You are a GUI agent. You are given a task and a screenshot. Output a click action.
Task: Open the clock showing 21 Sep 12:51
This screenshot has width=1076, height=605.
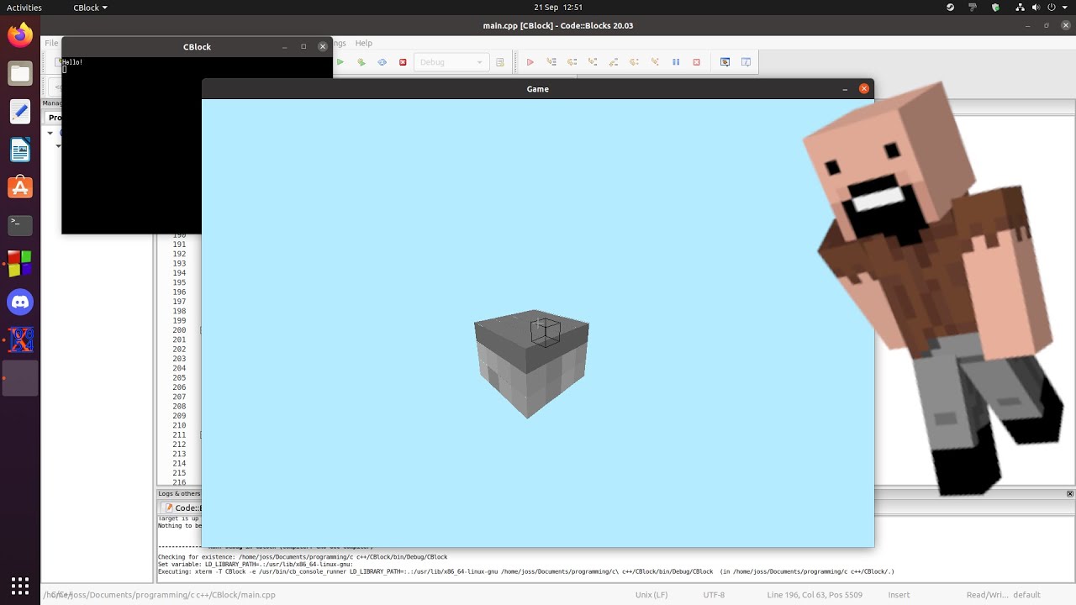558,8
